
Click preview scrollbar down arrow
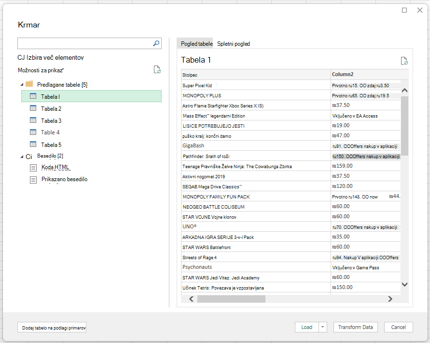404,284
